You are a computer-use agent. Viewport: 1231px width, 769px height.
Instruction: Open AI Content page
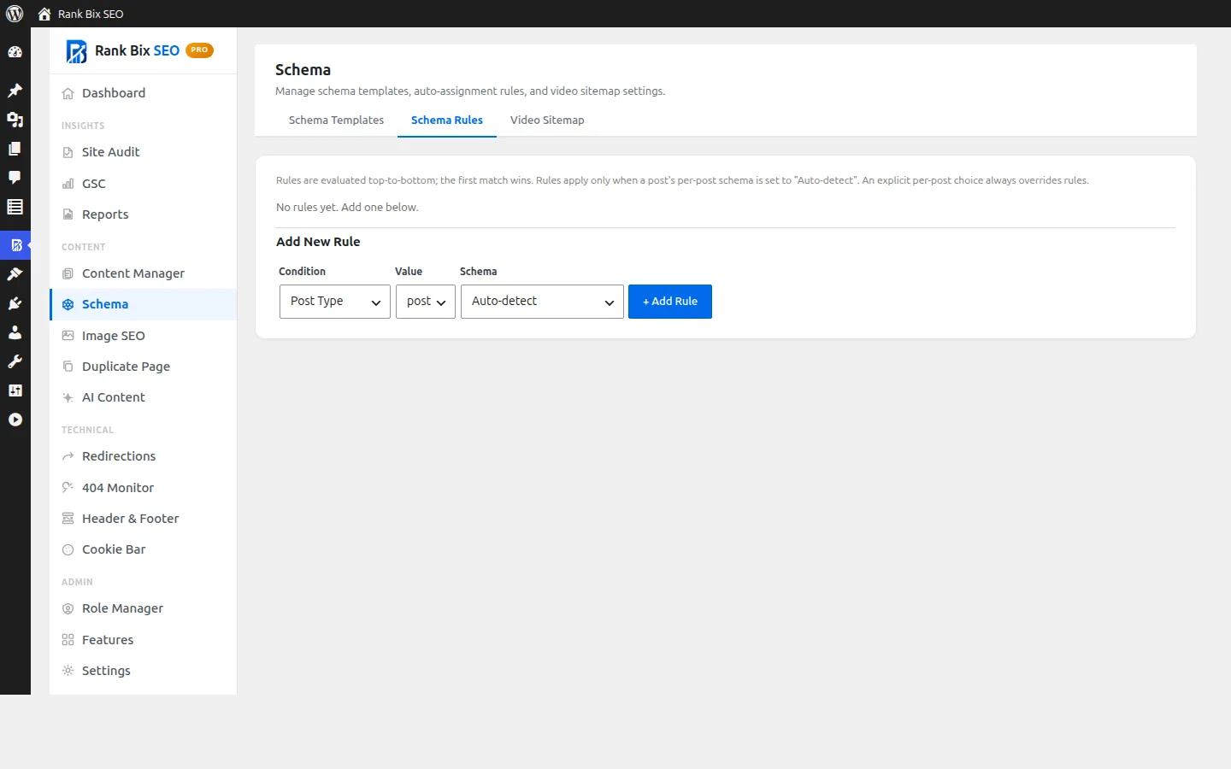click(144, 397)
